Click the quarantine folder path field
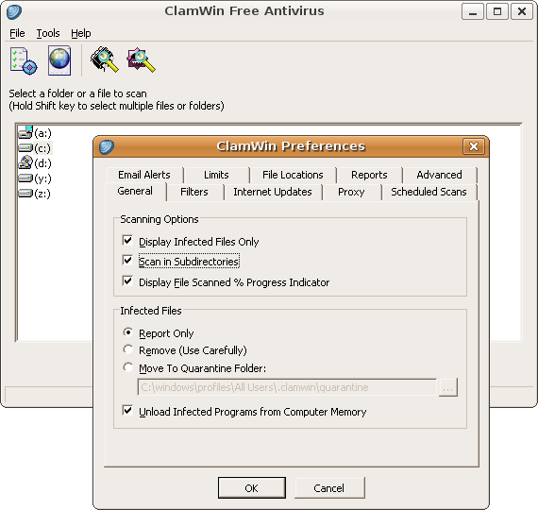The width and height of the screenshot is (538, 510). [x=287, y=387]
